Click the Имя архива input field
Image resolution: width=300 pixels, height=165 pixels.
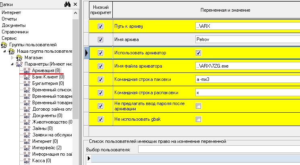[x=248, y=39]
